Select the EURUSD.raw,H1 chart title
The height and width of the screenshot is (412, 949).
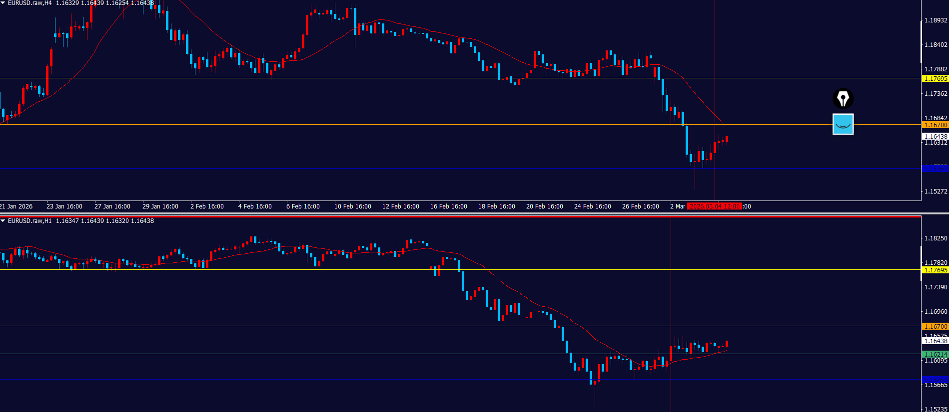[x=30, y=221]
